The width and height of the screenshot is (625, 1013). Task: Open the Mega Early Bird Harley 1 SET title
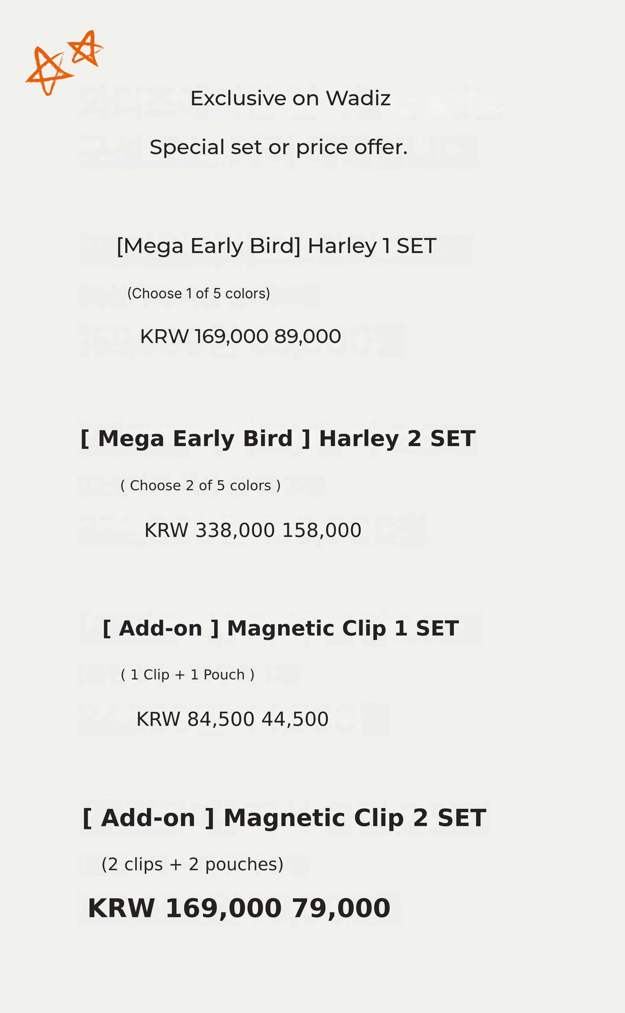point(276,246)
